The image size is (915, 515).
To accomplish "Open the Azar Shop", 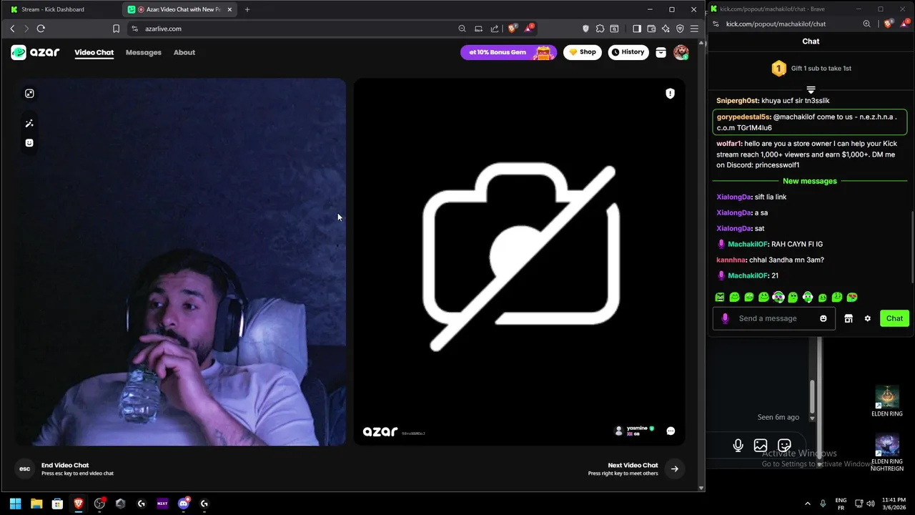I will (x=583, y=52).
